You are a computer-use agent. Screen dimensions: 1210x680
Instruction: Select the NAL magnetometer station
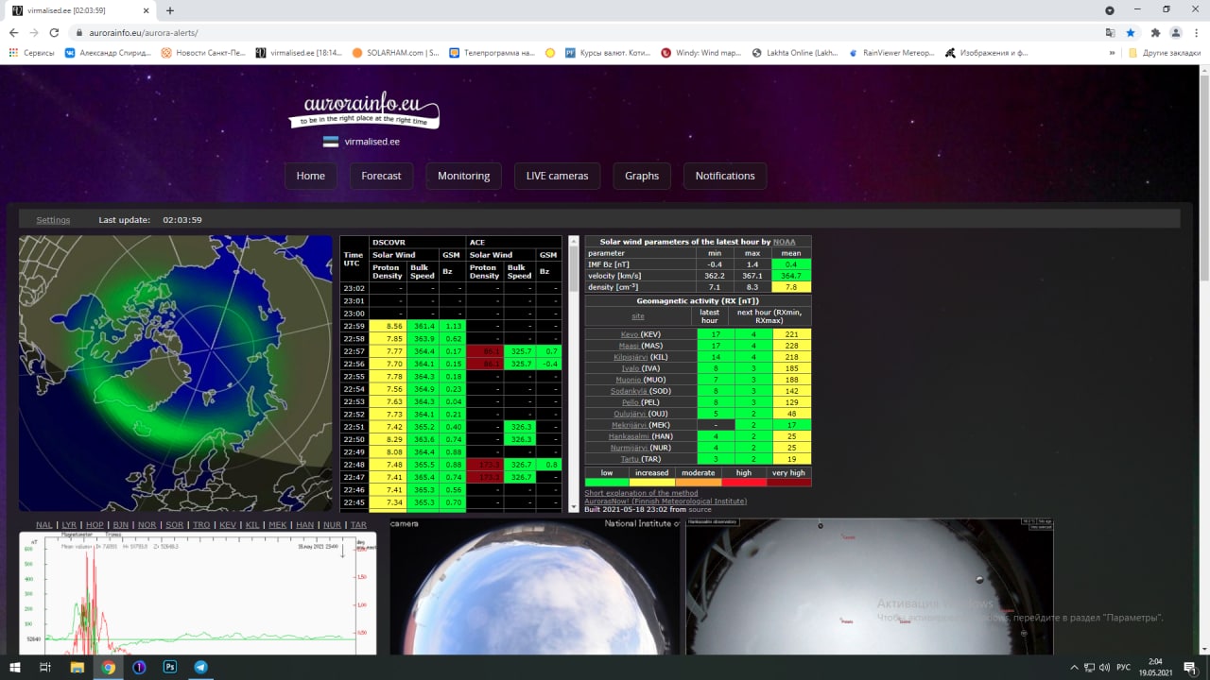[44, 525]
